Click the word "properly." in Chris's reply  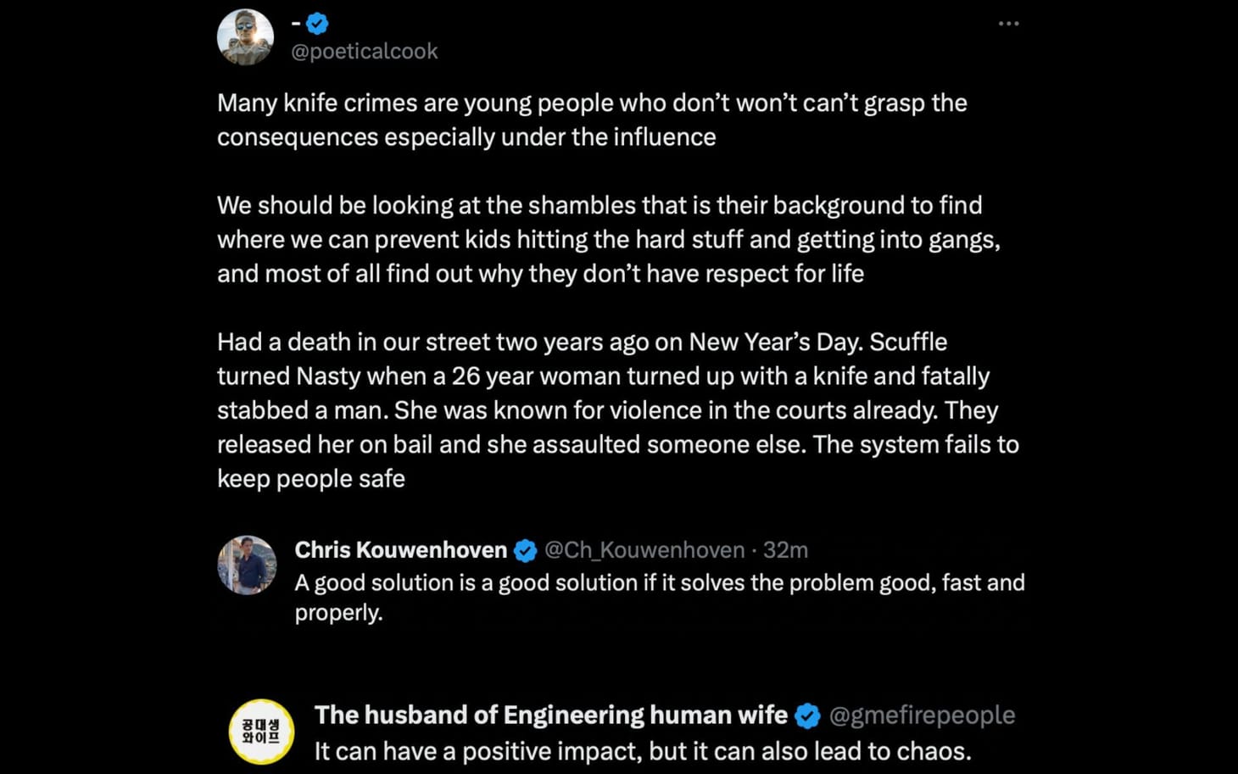pos(338,613)
